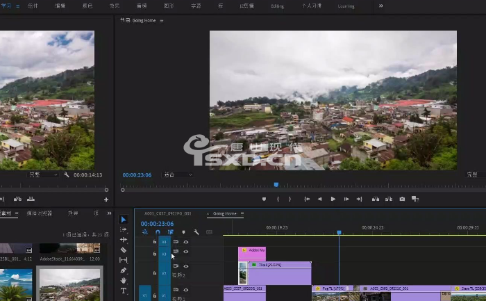Open project panel hamburger menu
Viewport: 486px width, 301px height.
pos(17,213)
